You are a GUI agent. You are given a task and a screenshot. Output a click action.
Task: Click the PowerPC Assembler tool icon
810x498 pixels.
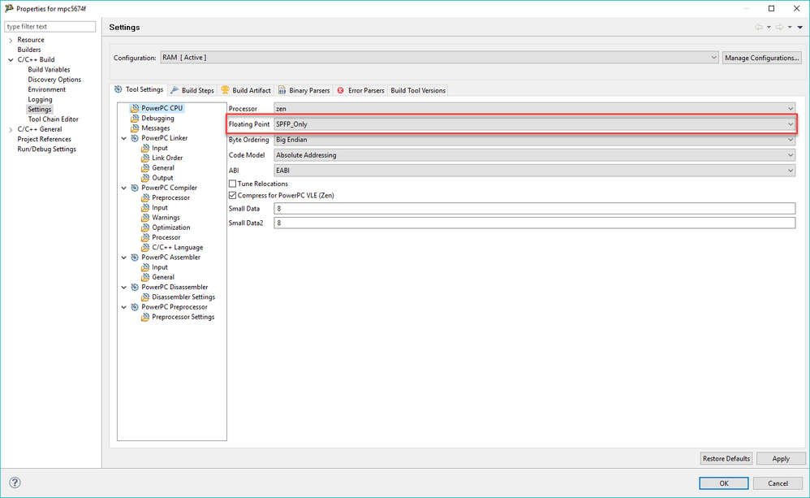[x=135, y=258]
